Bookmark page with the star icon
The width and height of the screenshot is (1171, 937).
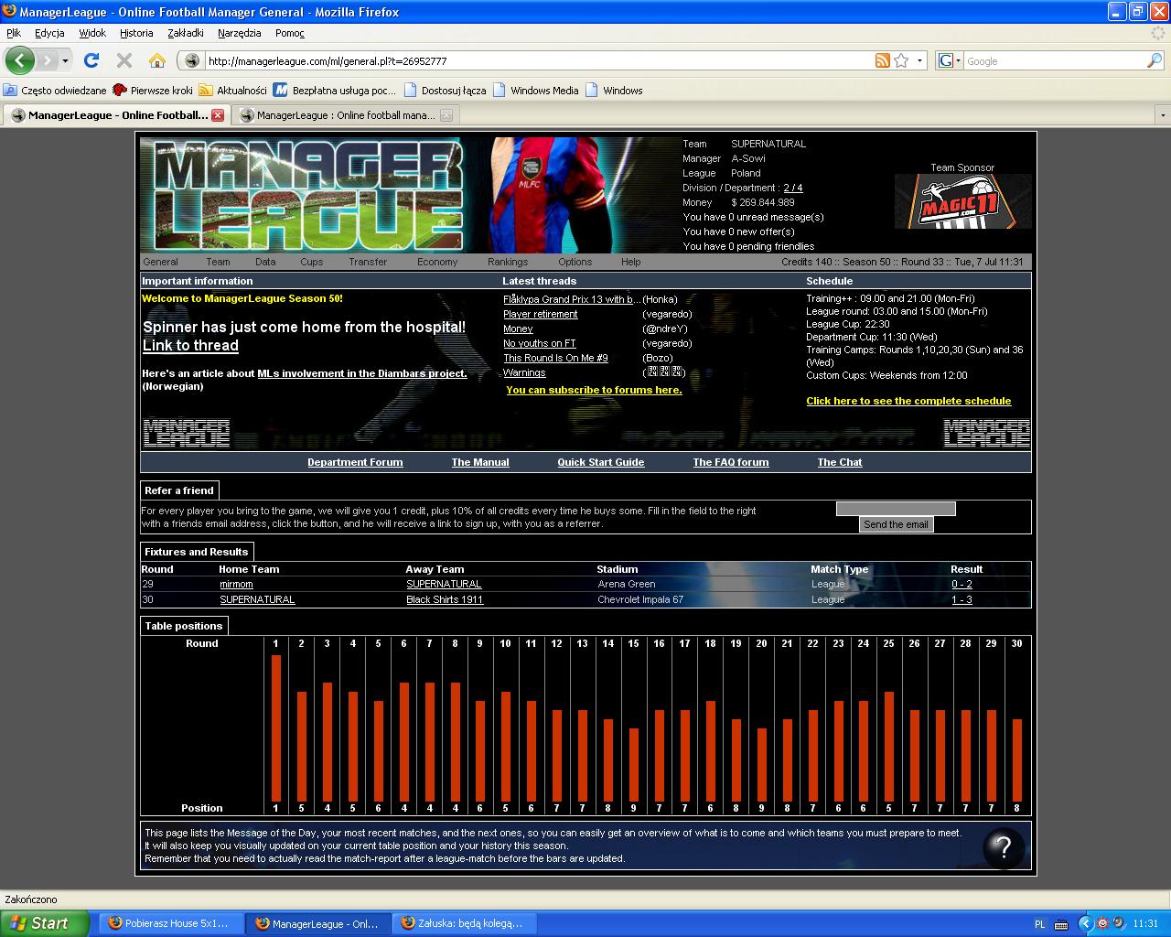coord(901,60)
